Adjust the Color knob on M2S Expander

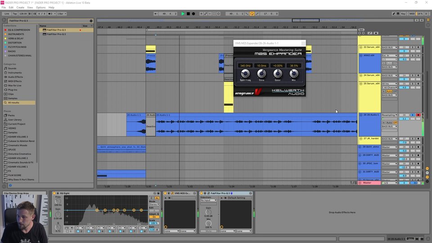pos(278,73)
